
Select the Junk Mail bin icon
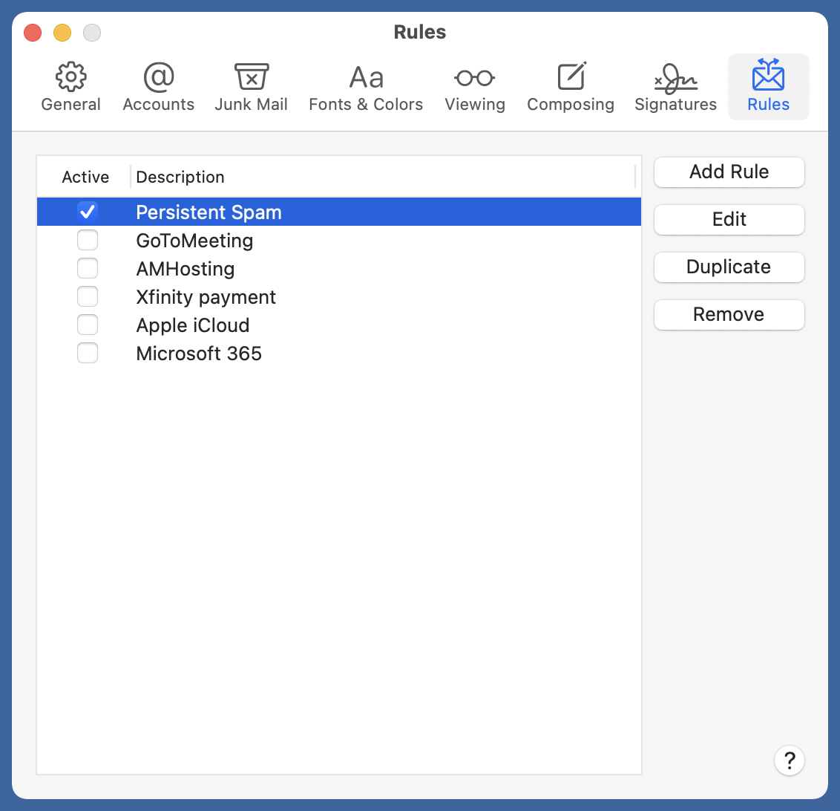tap(251, 76)
